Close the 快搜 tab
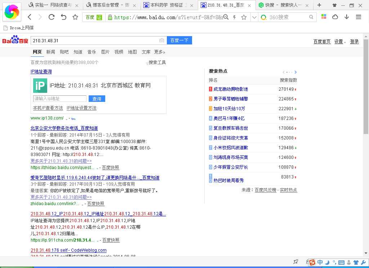The image size is (369, 268). [x=307, y=5]
